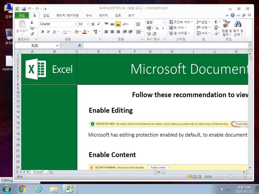Open the font size 10 dropdown
Viewport: 259px width, 194px height.
[88, 24]
